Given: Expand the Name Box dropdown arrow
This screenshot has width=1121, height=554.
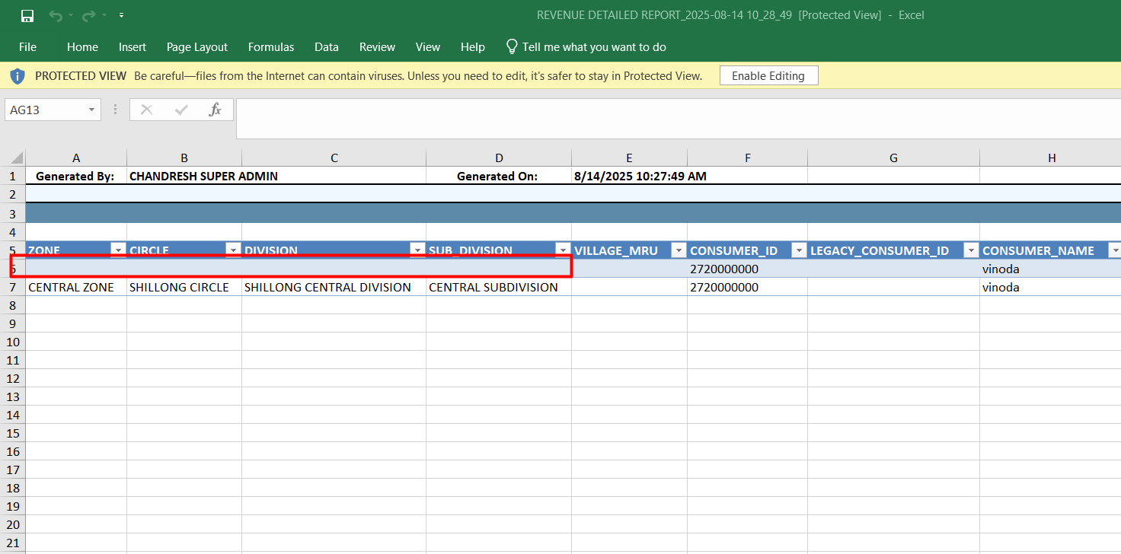Looking at the screenshot, I should tap(91, 110).
